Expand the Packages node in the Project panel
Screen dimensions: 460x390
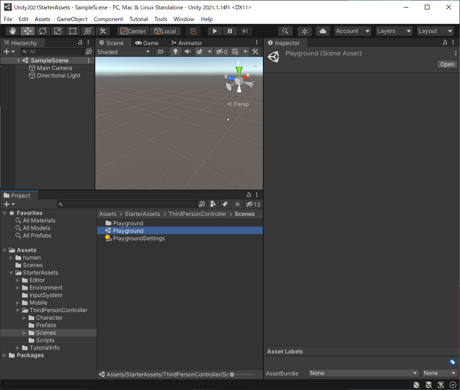click(x=4, y=355)
